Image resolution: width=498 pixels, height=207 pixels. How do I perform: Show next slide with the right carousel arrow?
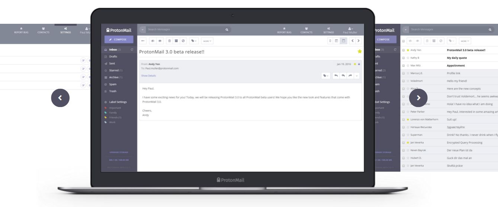[418, 98]
